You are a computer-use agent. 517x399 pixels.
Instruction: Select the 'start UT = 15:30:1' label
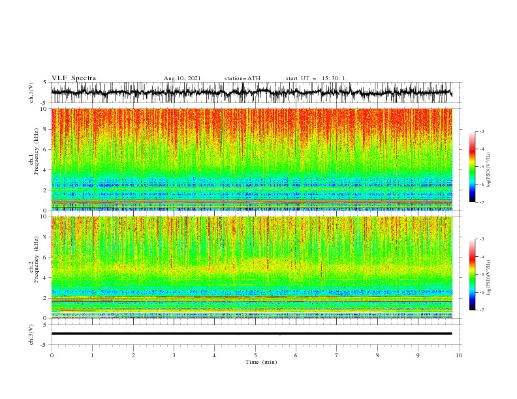click(315, 78)
